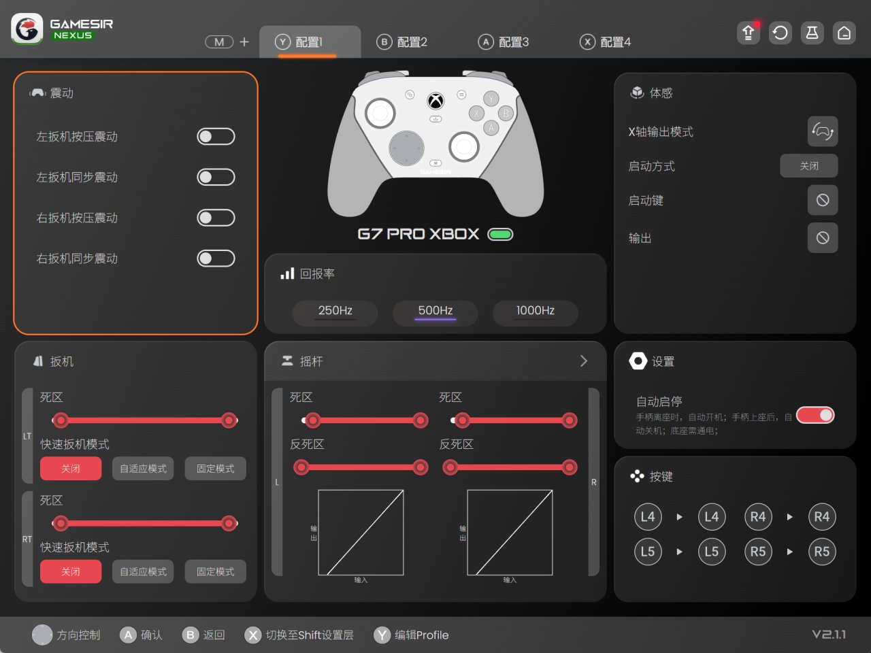This screenshot has width=871, height=653.
Task: Choose the L5 mapped target after the arrow
Action: (x=712, y=552)
